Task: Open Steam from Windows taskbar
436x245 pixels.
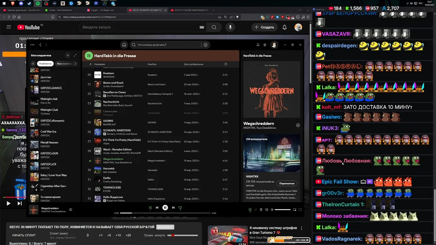Action: [29, 3]
